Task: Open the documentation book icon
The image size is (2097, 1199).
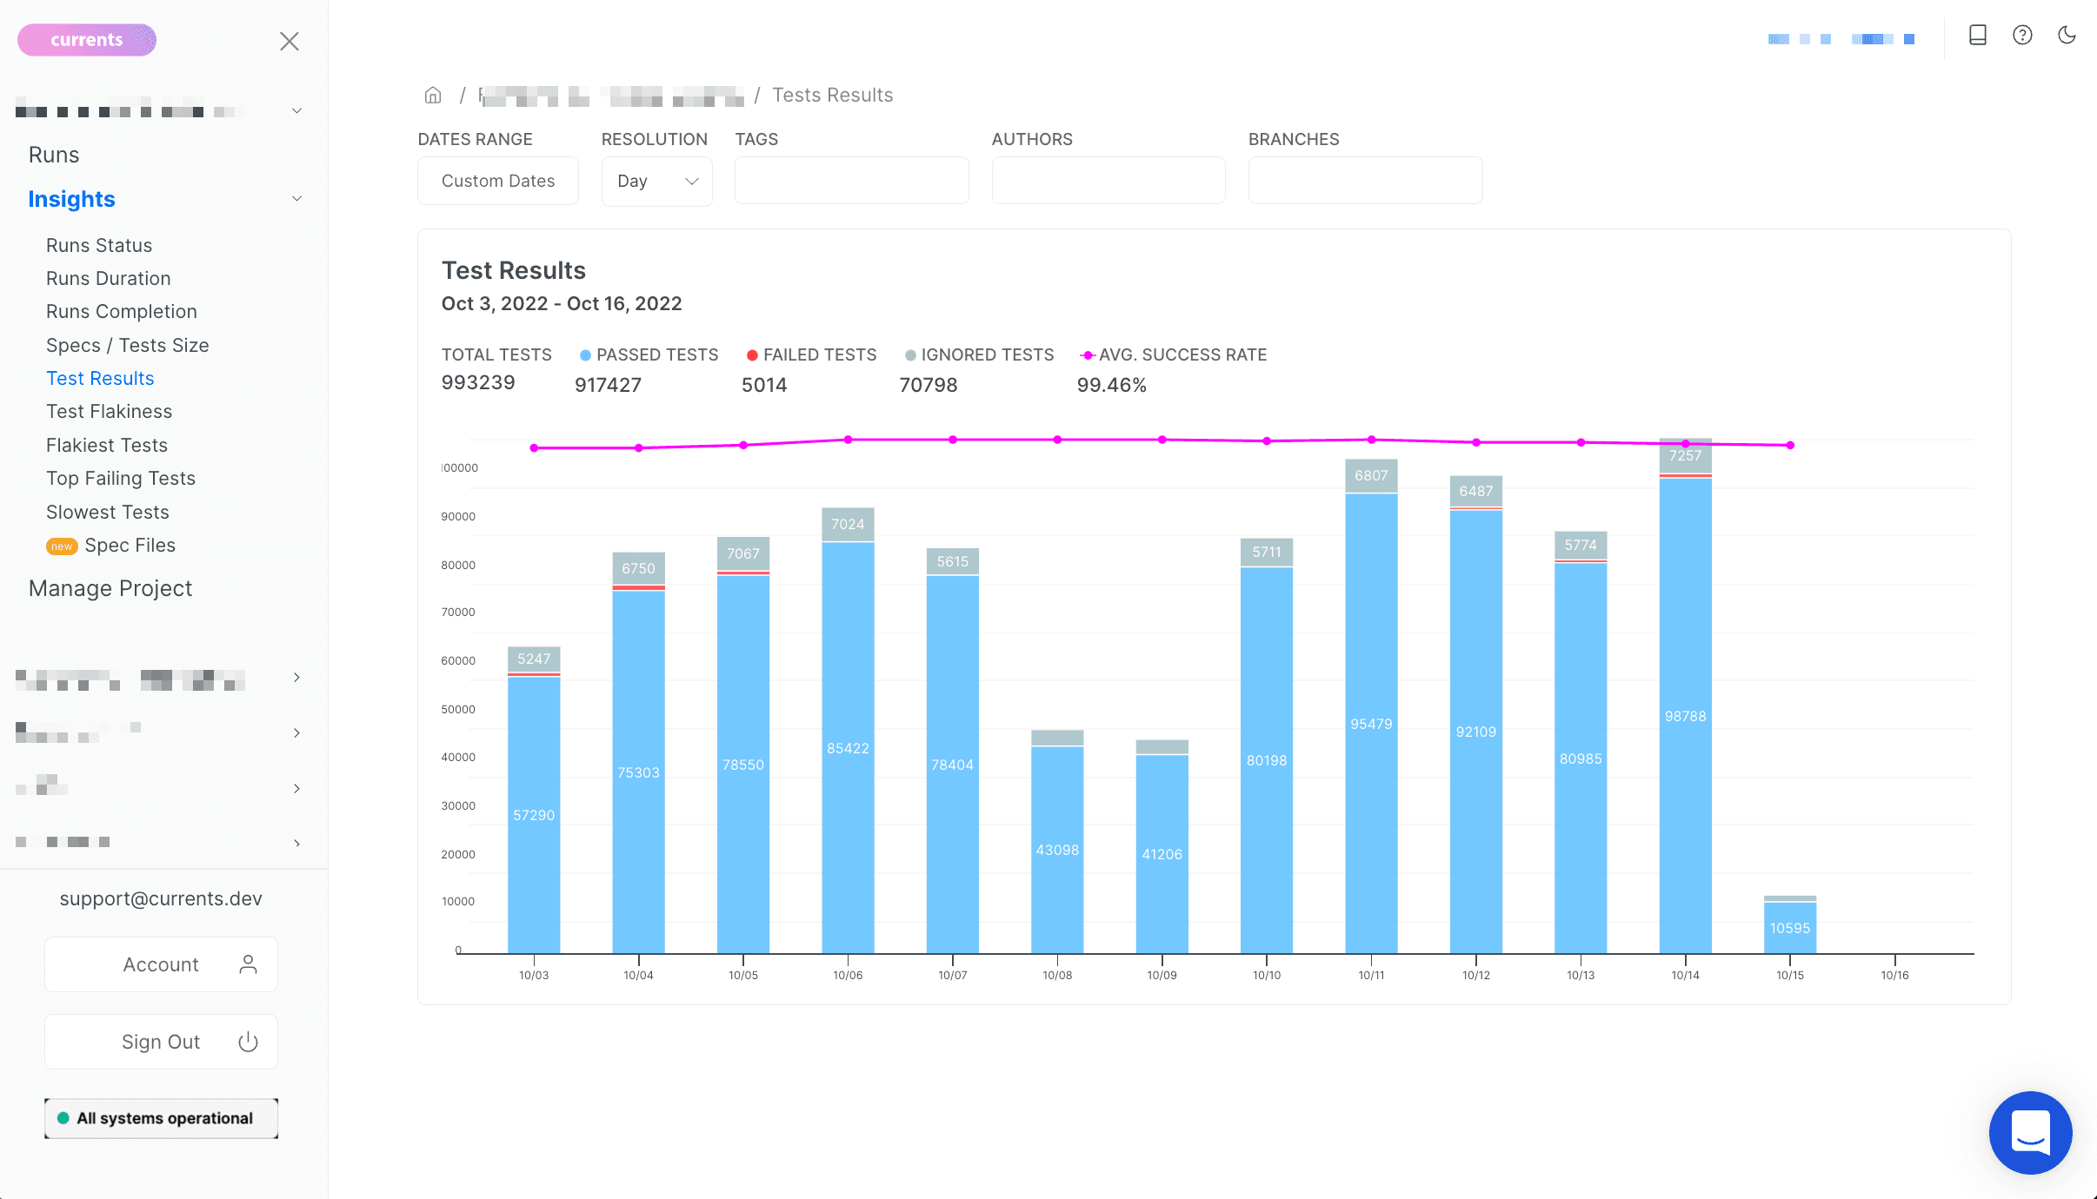Action: (x=1978, y=36)
